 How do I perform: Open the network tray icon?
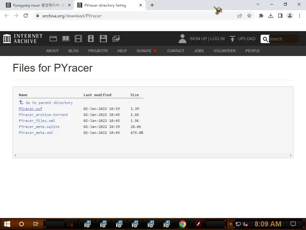coord(238,224)
